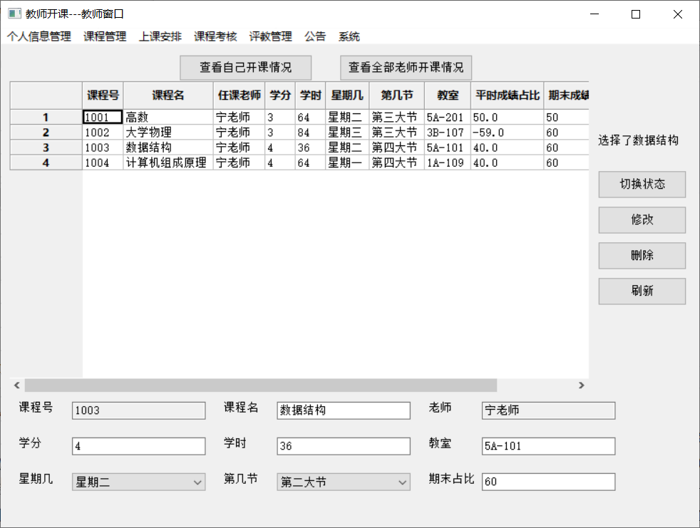Click classroom cell 3B-107
The width and height of the screenshot is (700, 528).
point(448,133)
